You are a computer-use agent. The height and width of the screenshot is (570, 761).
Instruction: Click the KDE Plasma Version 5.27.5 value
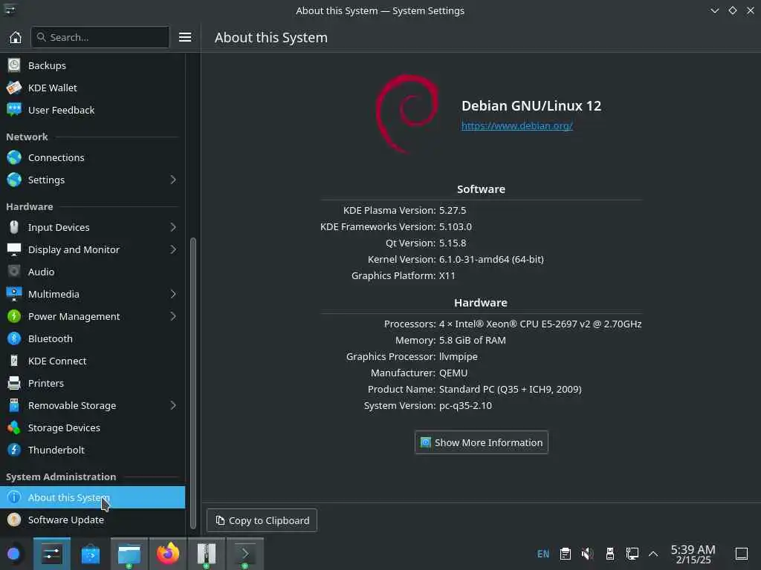point(453,210)
